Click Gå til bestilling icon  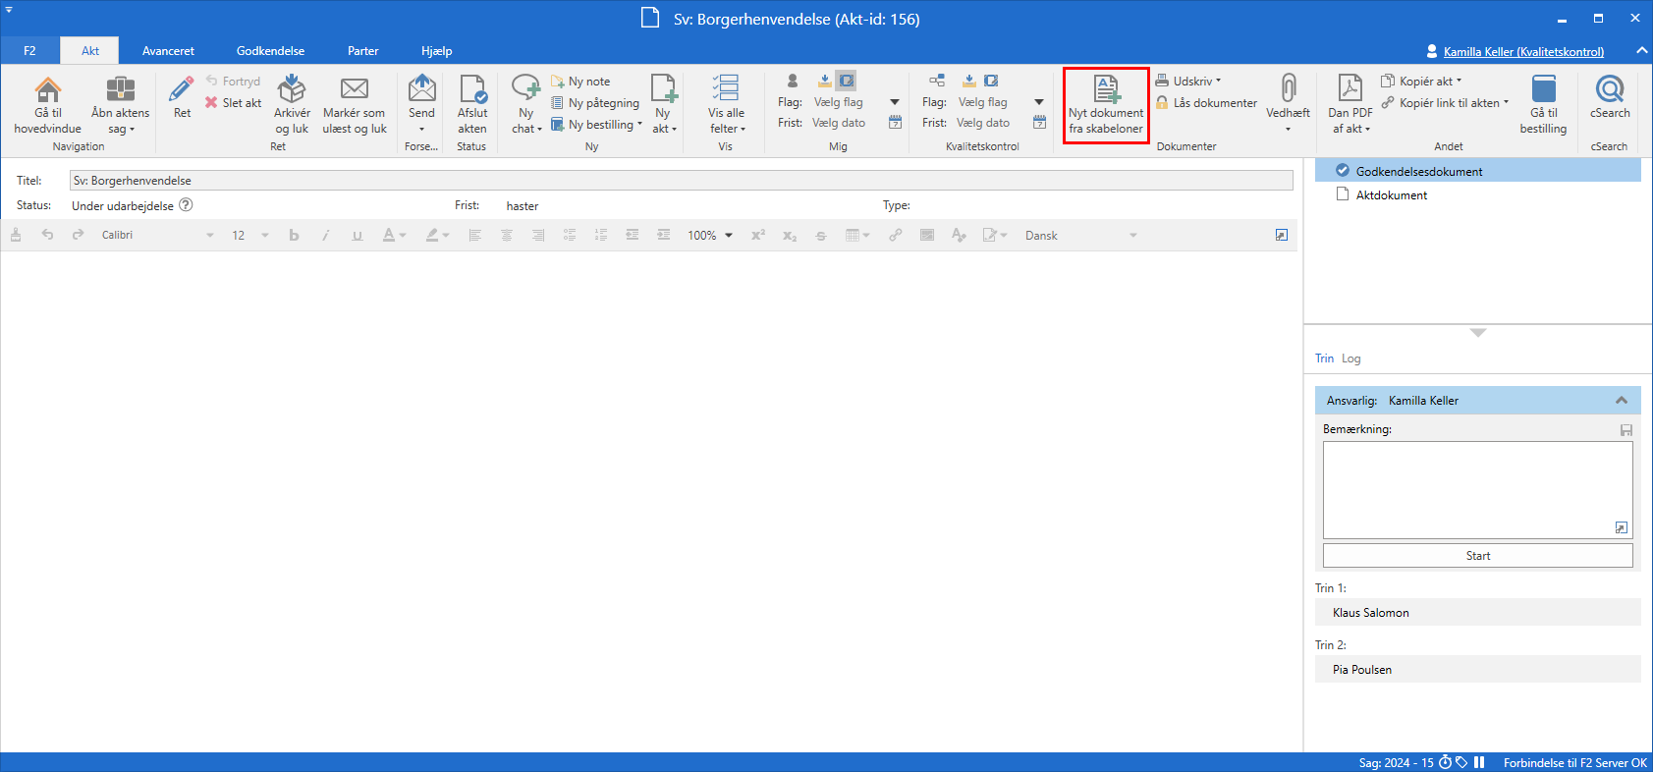[x=1543, y=90]
